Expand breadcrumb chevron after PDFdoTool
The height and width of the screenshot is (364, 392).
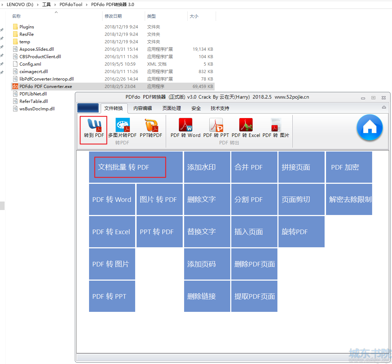[87, 5]
